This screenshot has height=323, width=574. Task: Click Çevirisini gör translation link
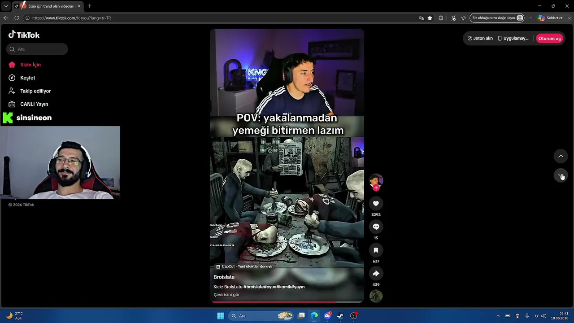(226, 295)
